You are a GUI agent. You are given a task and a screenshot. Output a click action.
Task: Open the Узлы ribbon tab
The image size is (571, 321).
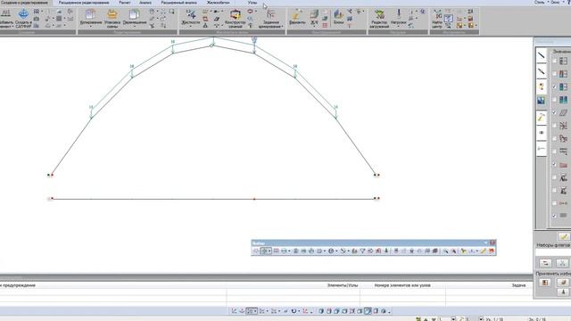tap(252, 3)
